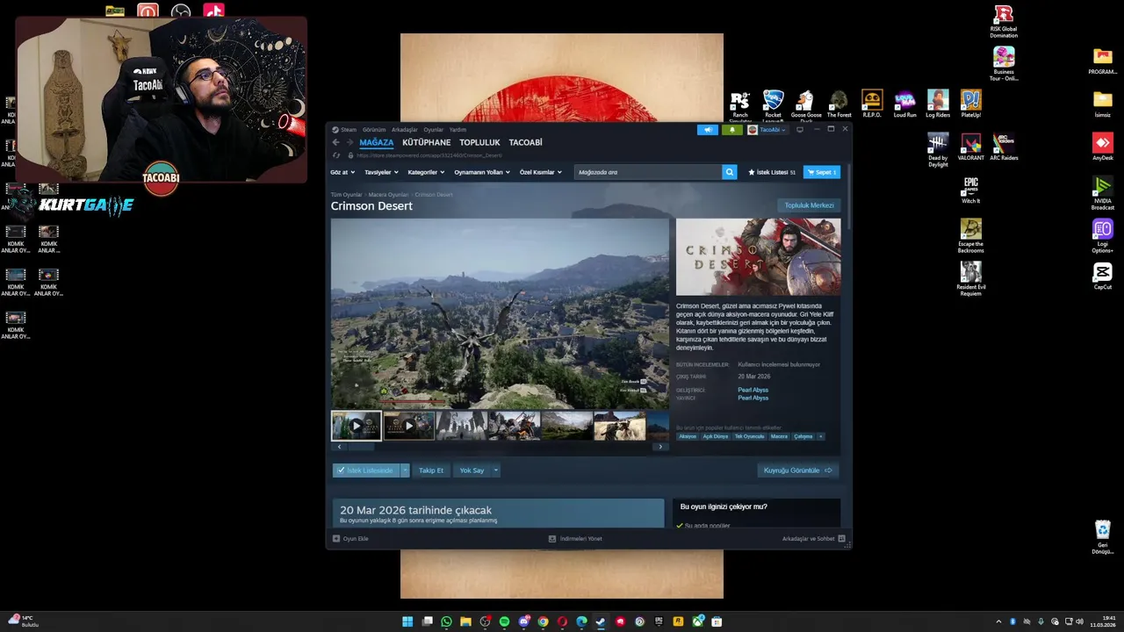
Task: Open Loud Run desktop shortcut
Action: click(x=905, y=104)
